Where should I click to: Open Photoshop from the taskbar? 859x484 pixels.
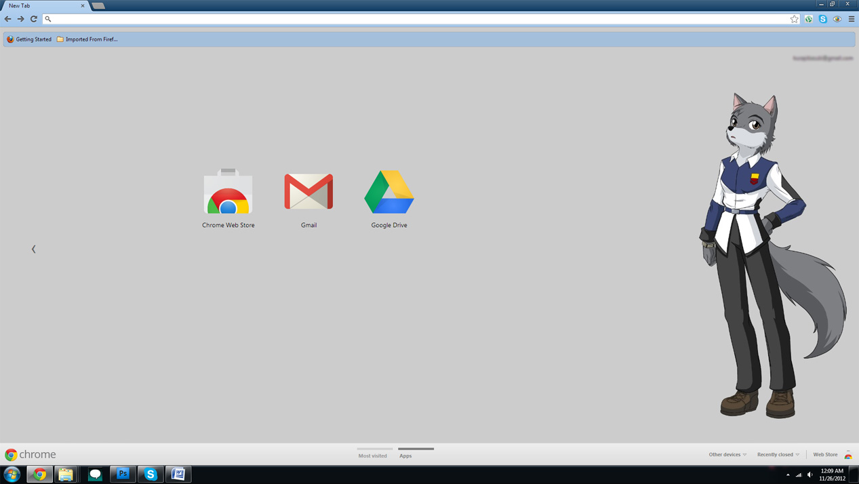coord(122,474)
